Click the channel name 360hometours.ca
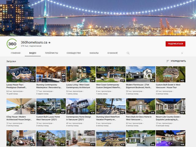196x147 pixels. (34, 42)
